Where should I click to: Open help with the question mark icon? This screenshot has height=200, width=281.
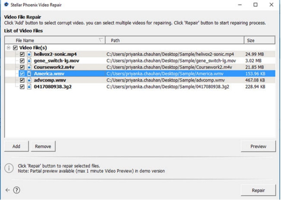pyautogui.click(x=17, y=190)
